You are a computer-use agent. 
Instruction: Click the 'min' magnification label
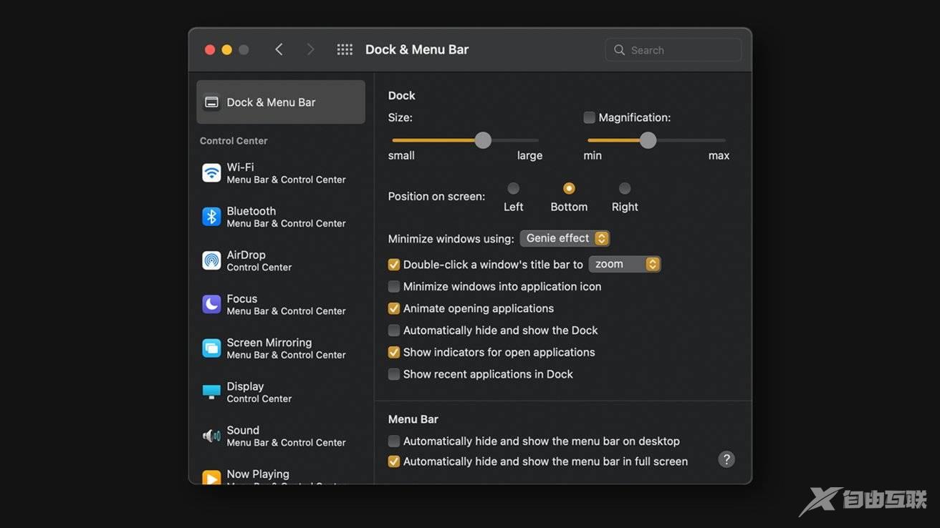593,156
